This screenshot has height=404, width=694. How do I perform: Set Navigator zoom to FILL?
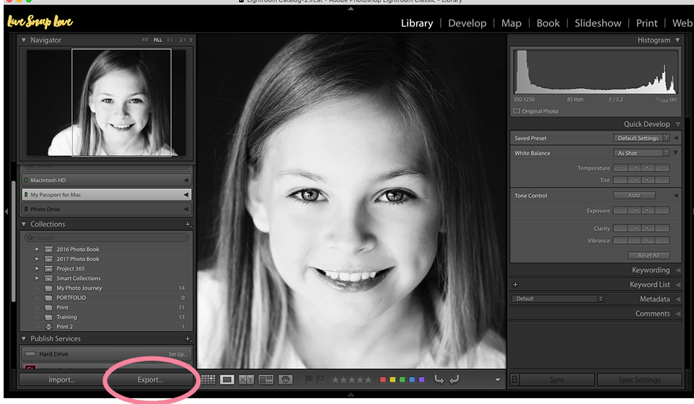click(x=157, y=40)
